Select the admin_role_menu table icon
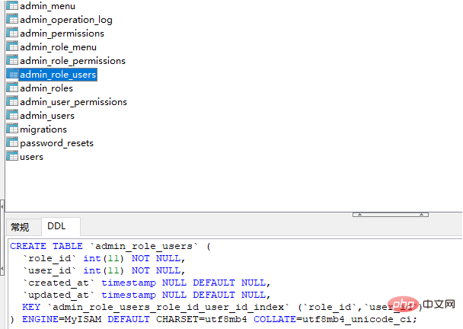 [12, 47]
